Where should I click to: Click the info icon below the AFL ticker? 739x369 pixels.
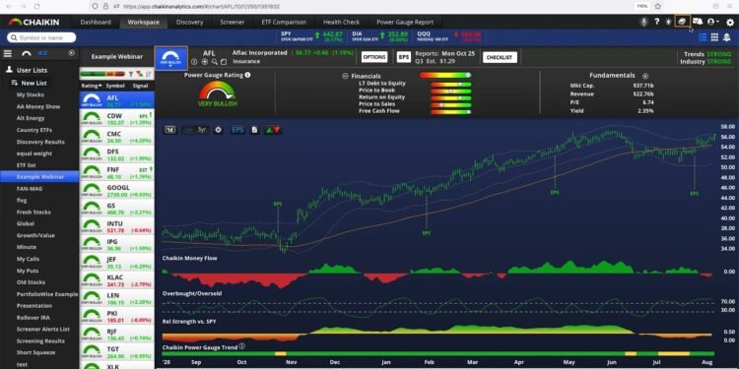point(194,62)
